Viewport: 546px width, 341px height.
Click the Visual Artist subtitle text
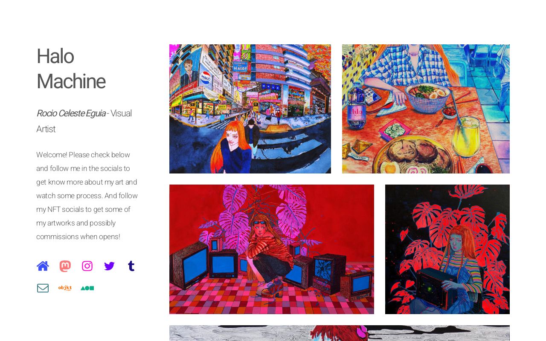pyautogui.click(x=84, y=121)
